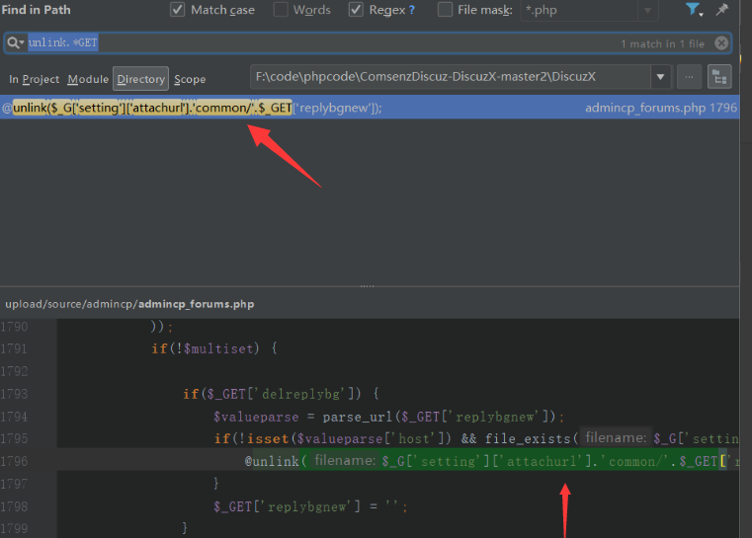This screenshot has height=538, width=752.
Task: Click line number 1796 in gutter
Action: pos(14,461)
